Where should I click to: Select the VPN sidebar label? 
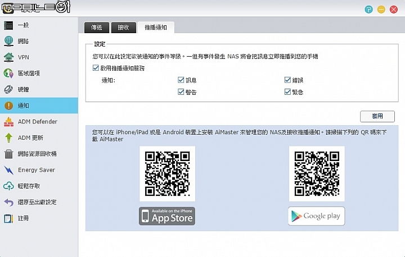(x=24, y=57)
